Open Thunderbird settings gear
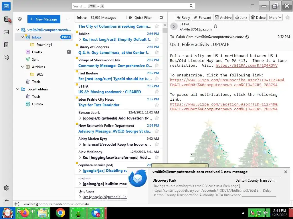Viewport: 293px width, 219px height. click(6, 188)
